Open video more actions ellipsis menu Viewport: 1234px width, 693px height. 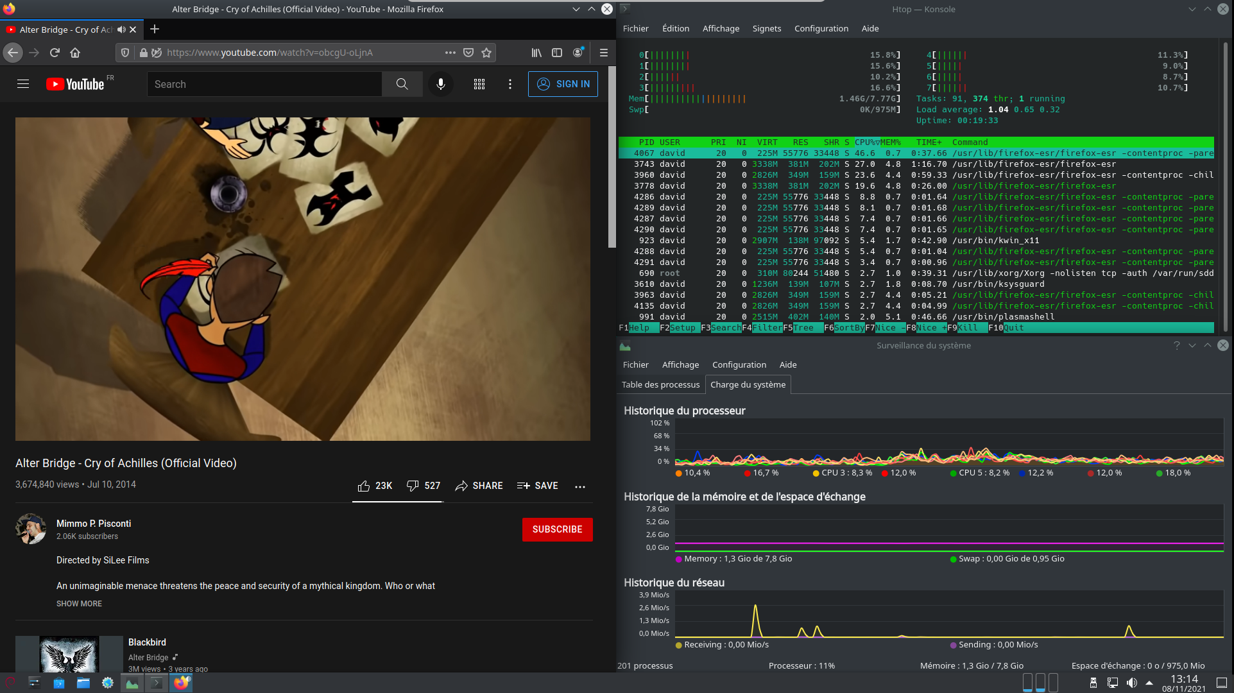[580, 486]
